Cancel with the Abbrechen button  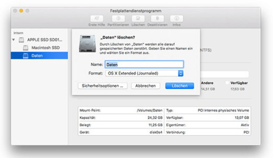pyautogui.click(x=146, y=86)
